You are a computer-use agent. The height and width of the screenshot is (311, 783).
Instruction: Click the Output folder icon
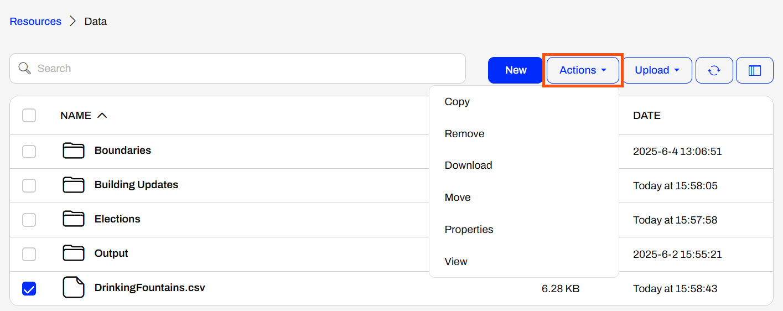pyautogui.click(x=73, y=253)
